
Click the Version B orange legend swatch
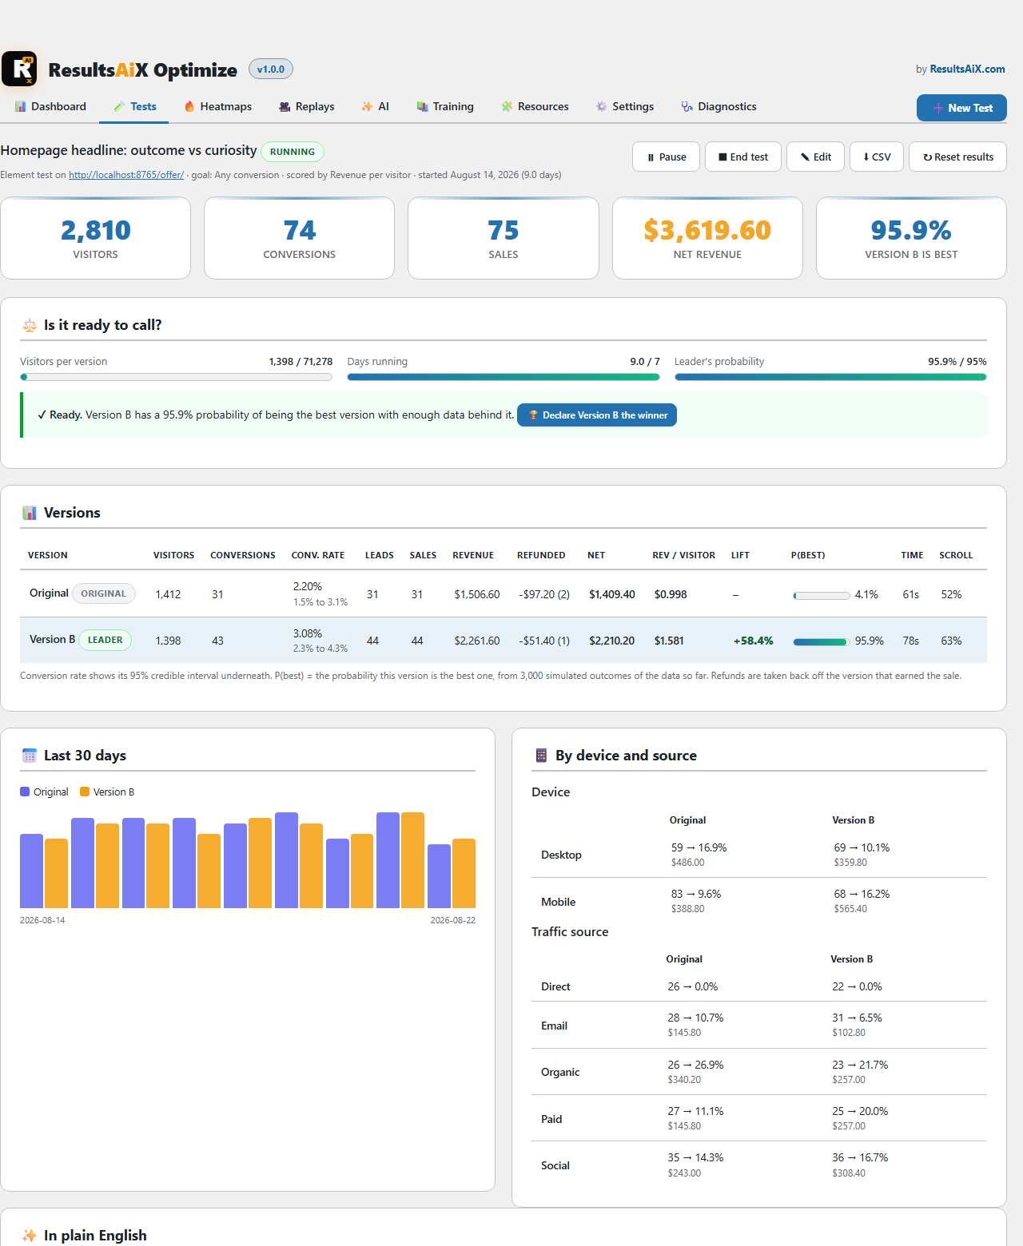click(x=85, y=792)
